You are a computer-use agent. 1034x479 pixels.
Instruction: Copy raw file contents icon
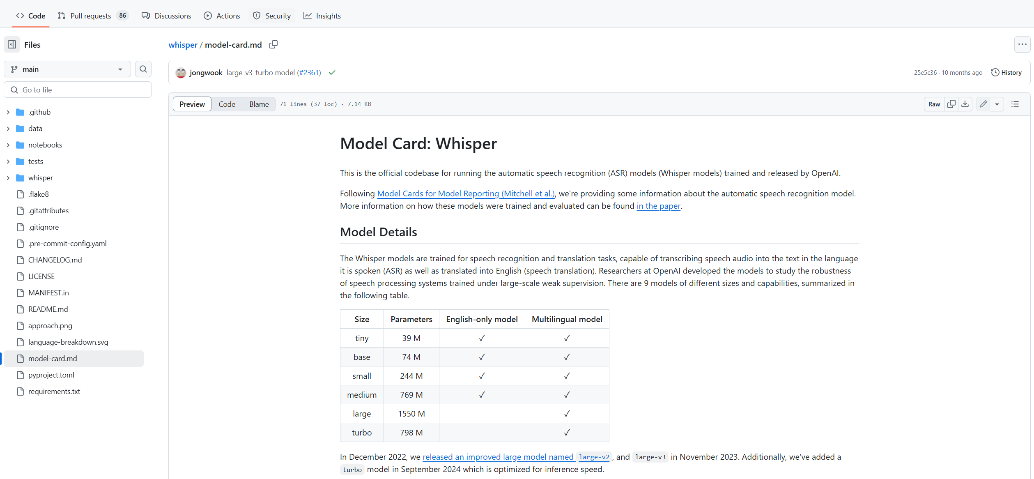[x=951, y=104]
